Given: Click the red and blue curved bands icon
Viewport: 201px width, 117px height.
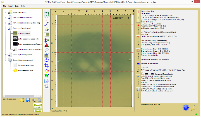Looking at the screenshot, I should [47, 76].
